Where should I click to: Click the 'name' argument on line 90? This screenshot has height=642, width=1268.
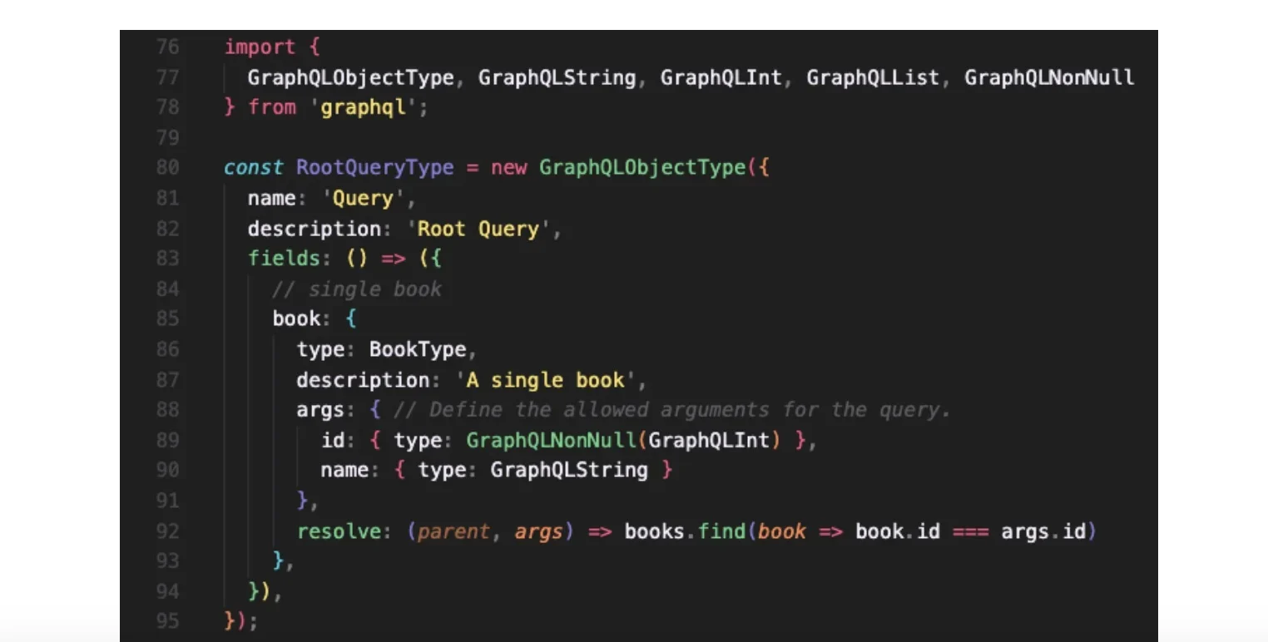(x=344, y=470)
